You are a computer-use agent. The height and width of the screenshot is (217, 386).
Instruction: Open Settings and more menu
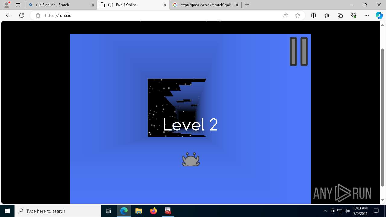point(367,15)
